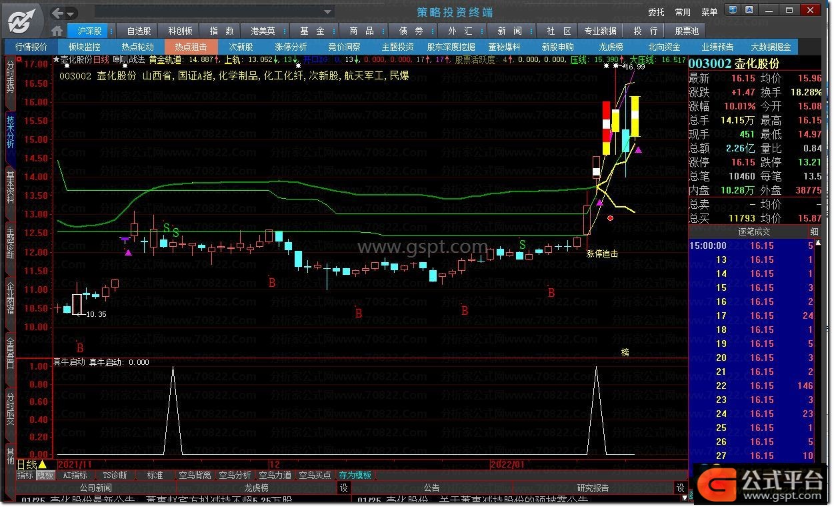Expand the 日线 period selector triangle

point(43,464)
